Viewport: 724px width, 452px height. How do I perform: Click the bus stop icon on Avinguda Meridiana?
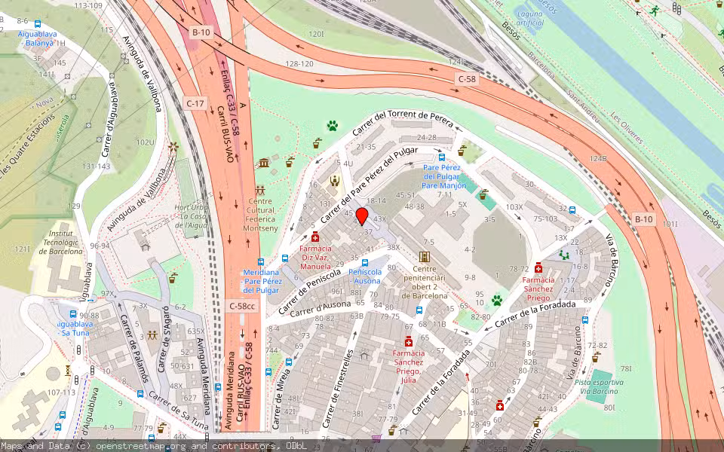coord(218,388)
